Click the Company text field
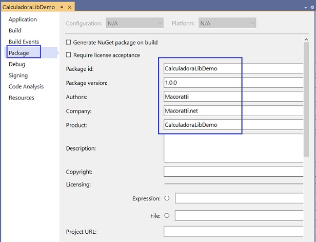Image resolution: width=316 pixels, height=242 pixels. click(x=233, y=111)
